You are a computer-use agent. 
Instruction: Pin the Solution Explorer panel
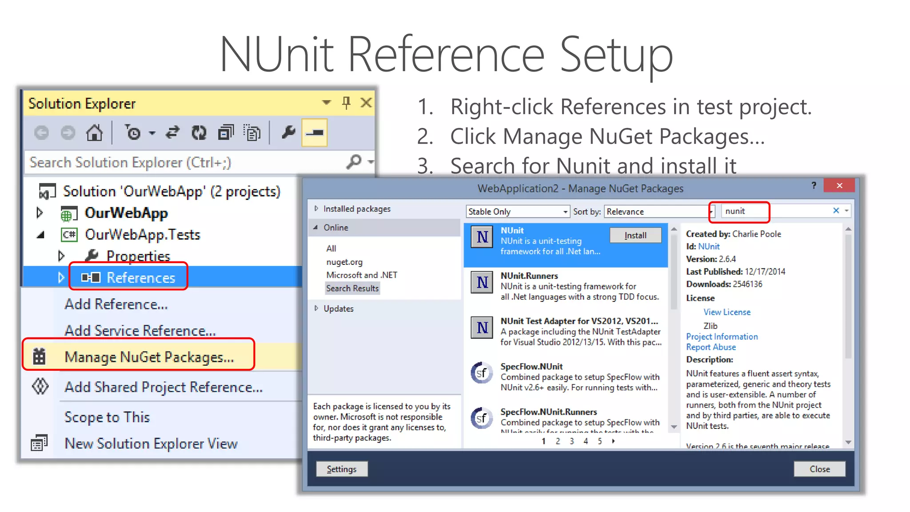pos(347,103)
